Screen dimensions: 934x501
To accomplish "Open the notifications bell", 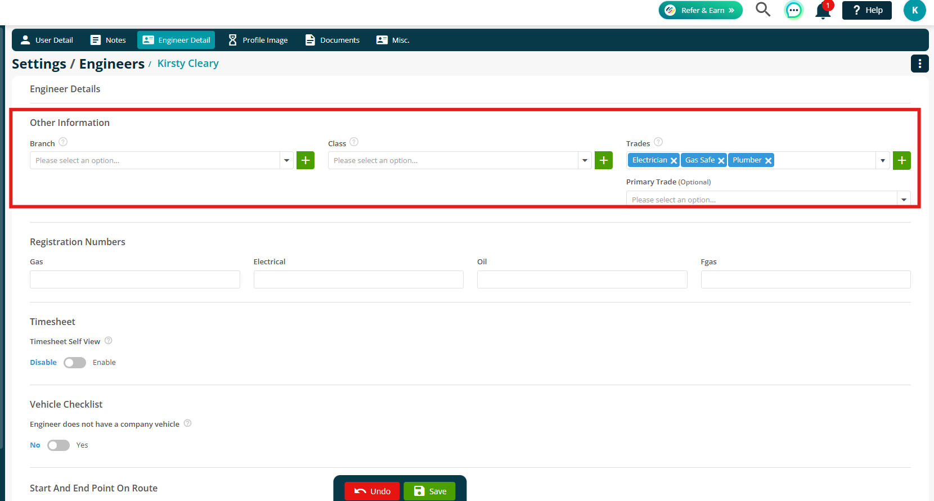I will [823, 11].
